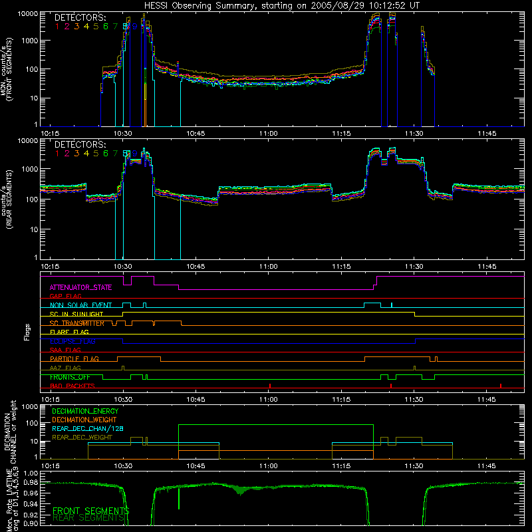Click the DETECTORS: heading in the front segments panel
Screen dimensions: 532x532
pyautogui.click(x=80, y=17)
